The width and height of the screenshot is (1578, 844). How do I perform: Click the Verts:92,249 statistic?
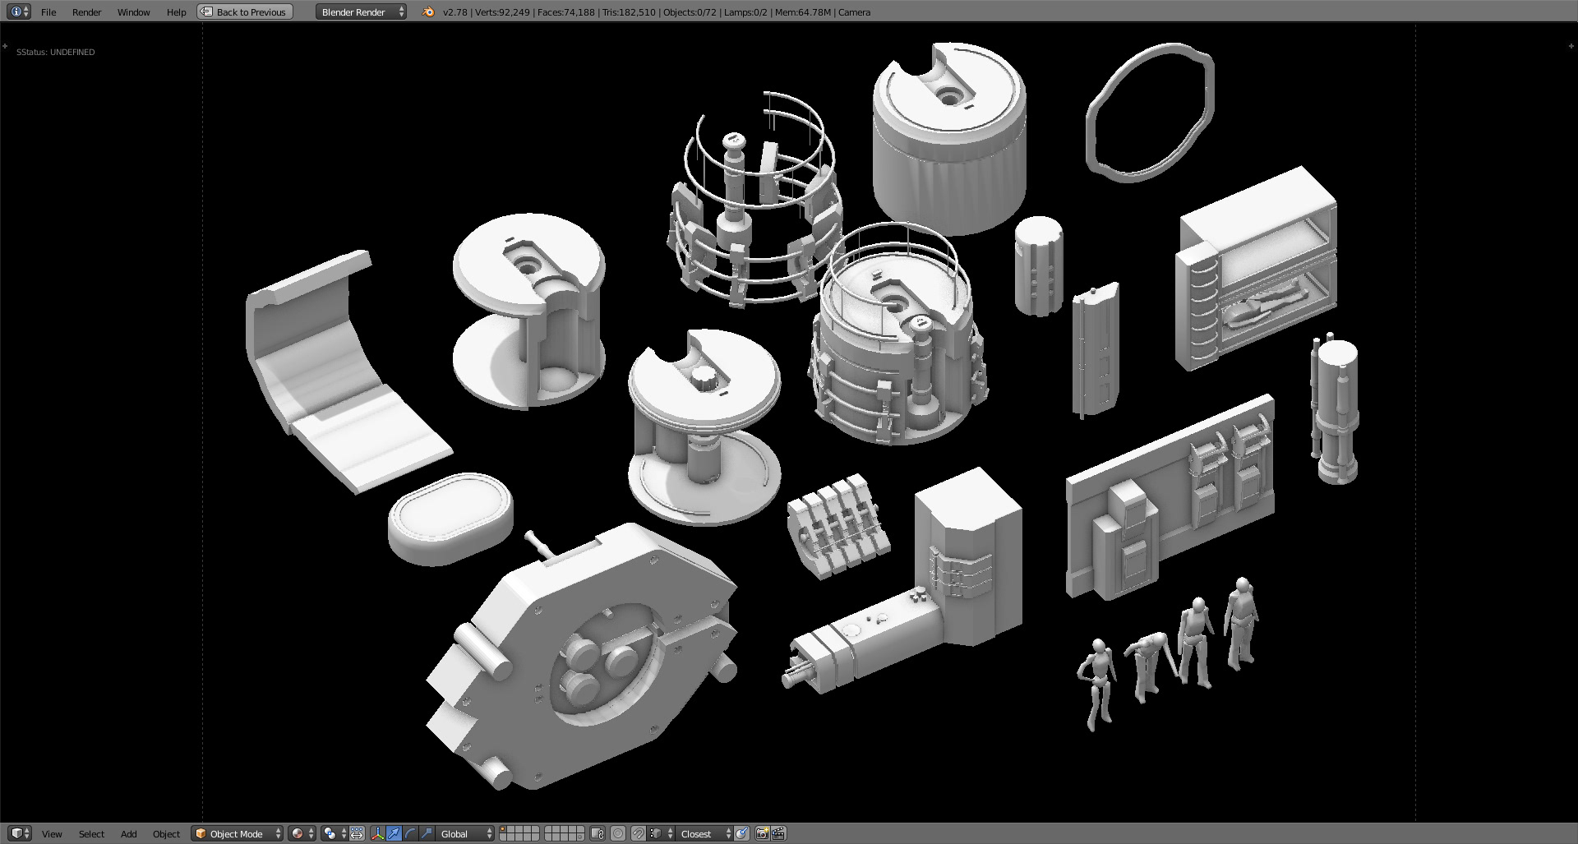(x=502, y=12)
